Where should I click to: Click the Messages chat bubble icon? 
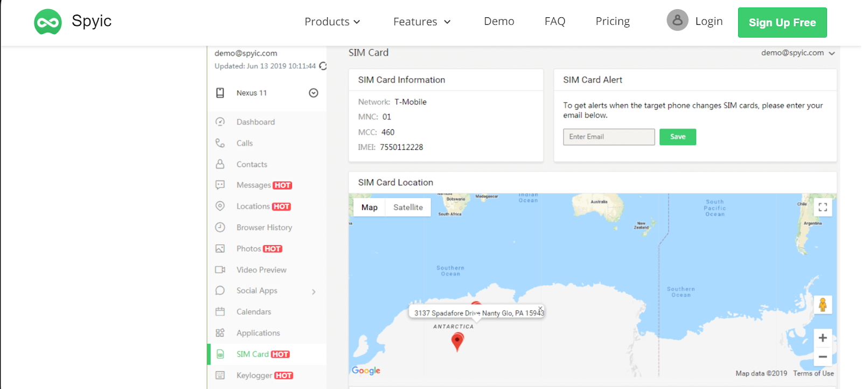[220, 185]
